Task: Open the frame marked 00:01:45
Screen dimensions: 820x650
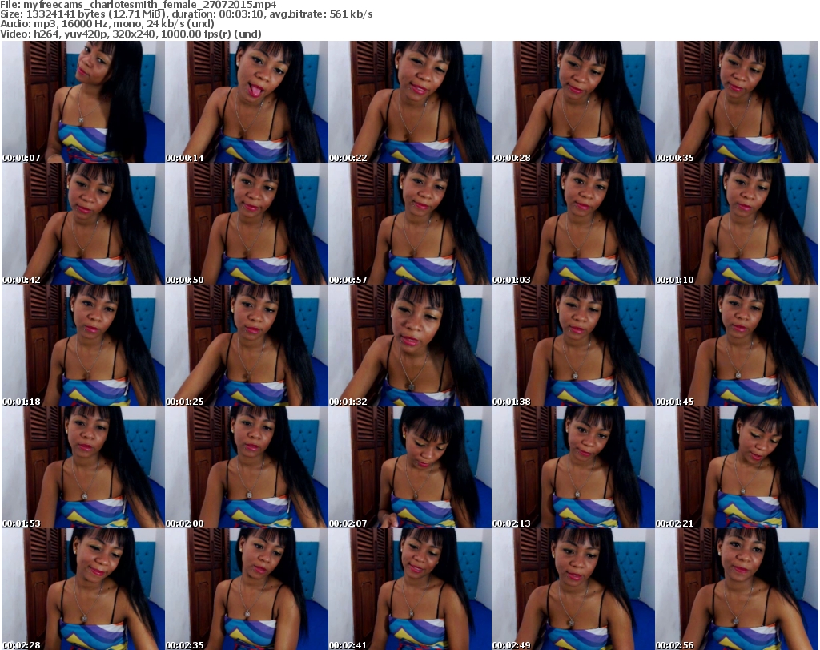Action: pos(737,345)
